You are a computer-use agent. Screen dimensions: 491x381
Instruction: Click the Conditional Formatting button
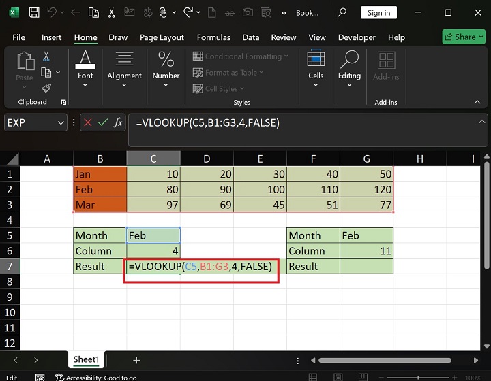pyautogui.click(x=241, y=56)
